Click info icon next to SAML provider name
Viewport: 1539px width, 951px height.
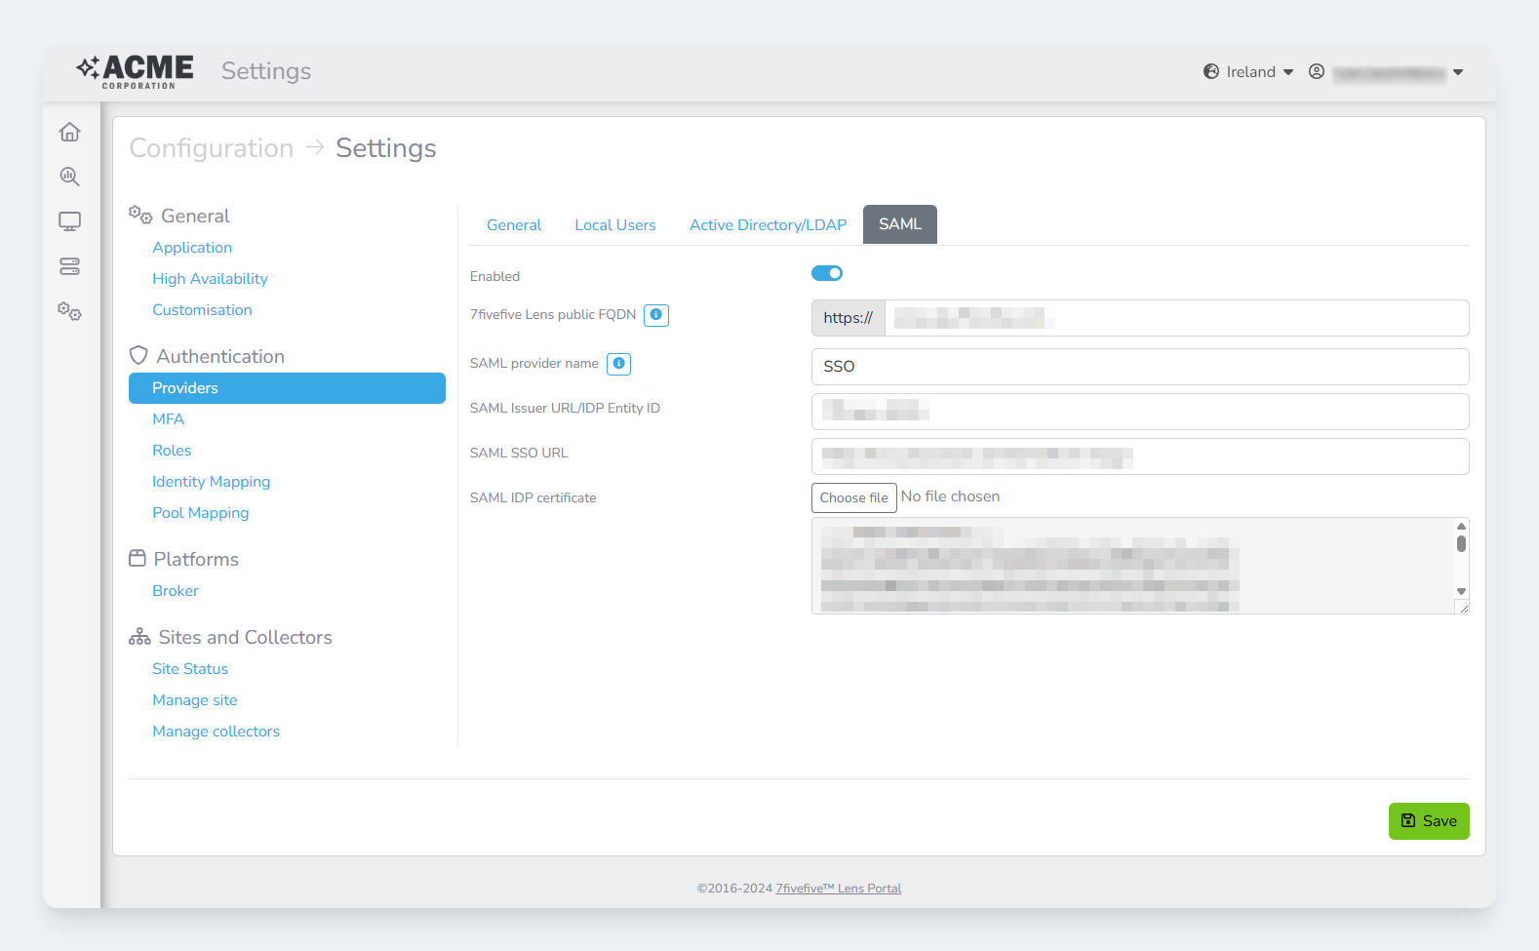[618, 364]
